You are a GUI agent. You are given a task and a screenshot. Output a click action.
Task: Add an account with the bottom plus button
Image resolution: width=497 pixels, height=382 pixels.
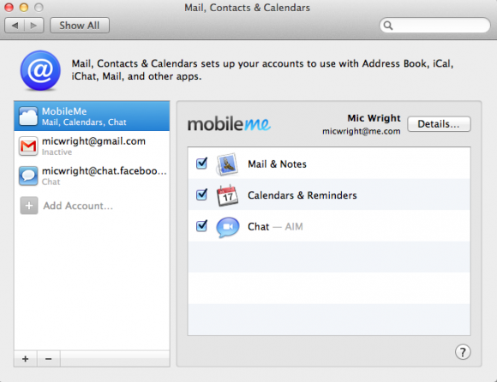[26, 359]
